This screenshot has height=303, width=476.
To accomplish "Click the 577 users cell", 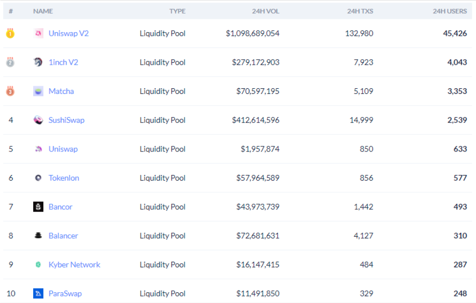I will (460, 178).
